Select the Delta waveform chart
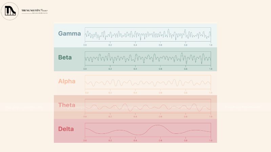271x152 pixels. [148, 130]
